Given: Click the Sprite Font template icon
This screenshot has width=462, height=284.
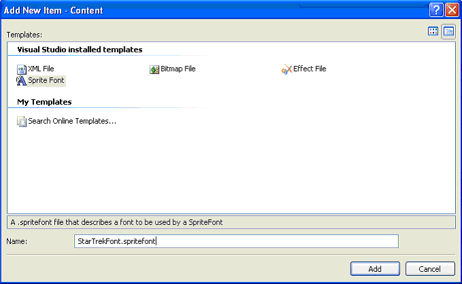Looking at the screenshot, I should click(22, 81).
